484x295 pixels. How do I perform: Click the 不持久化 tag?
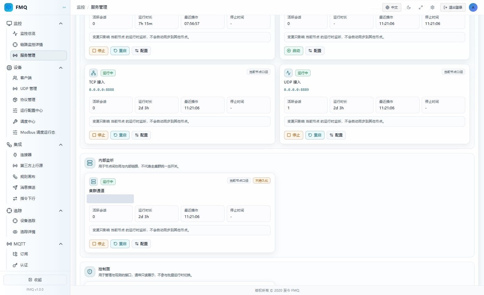[x=262, y=181]
